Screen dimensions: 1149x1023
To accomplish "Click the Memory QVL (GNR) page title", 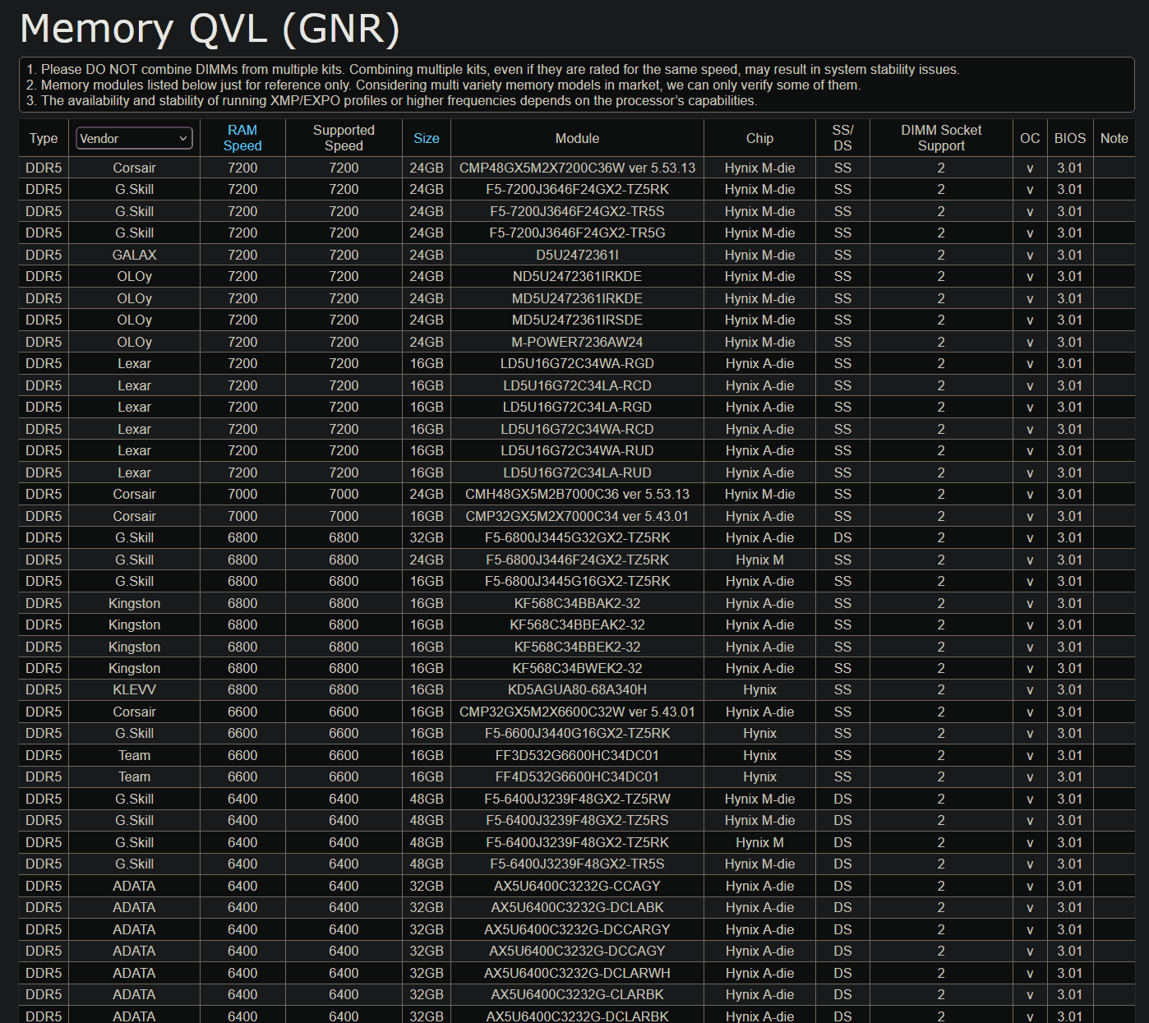I will [210, 29].
